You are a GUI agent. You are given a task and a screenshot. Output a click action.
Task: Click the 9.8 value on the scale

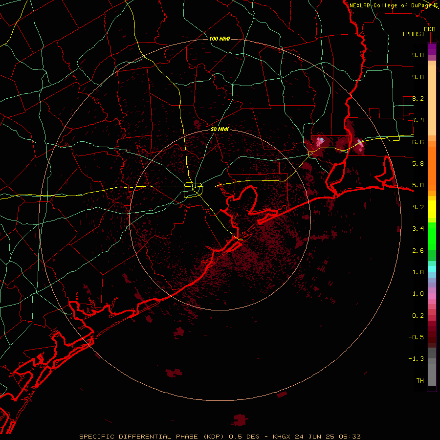click(418, 55)
